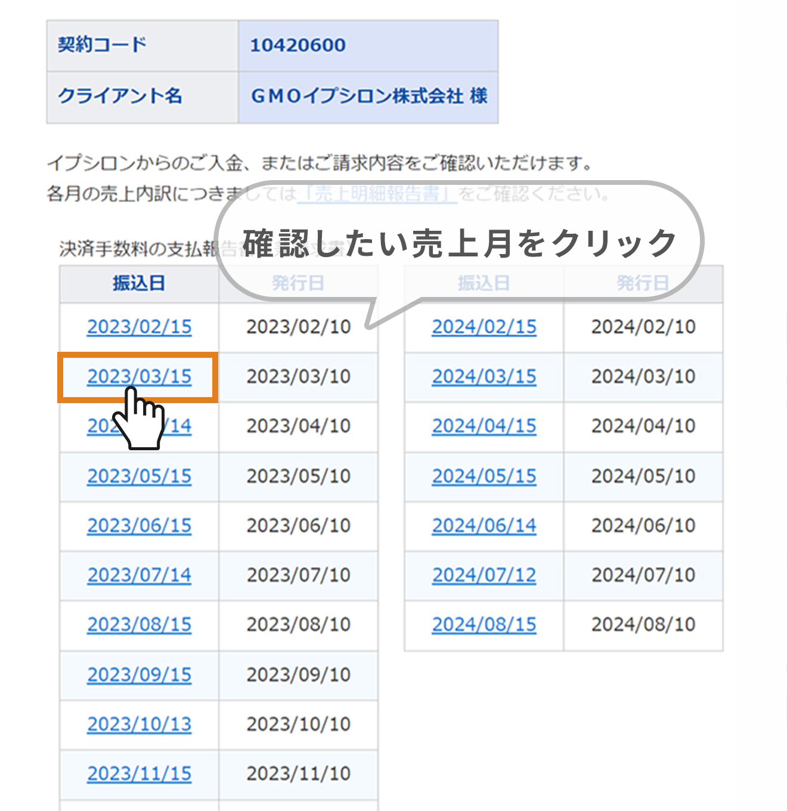The image size is (787, 811).
Task: Click issue date 2023/06/10 cell
Action: tap(299, 525)
